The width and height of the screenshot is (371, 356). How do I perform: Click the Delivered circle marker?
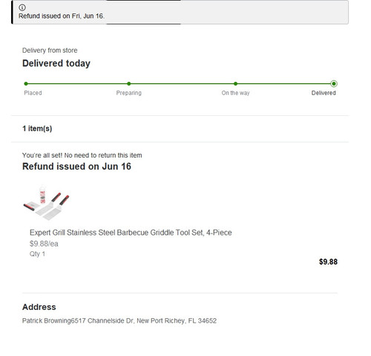[x=334, y=84]
